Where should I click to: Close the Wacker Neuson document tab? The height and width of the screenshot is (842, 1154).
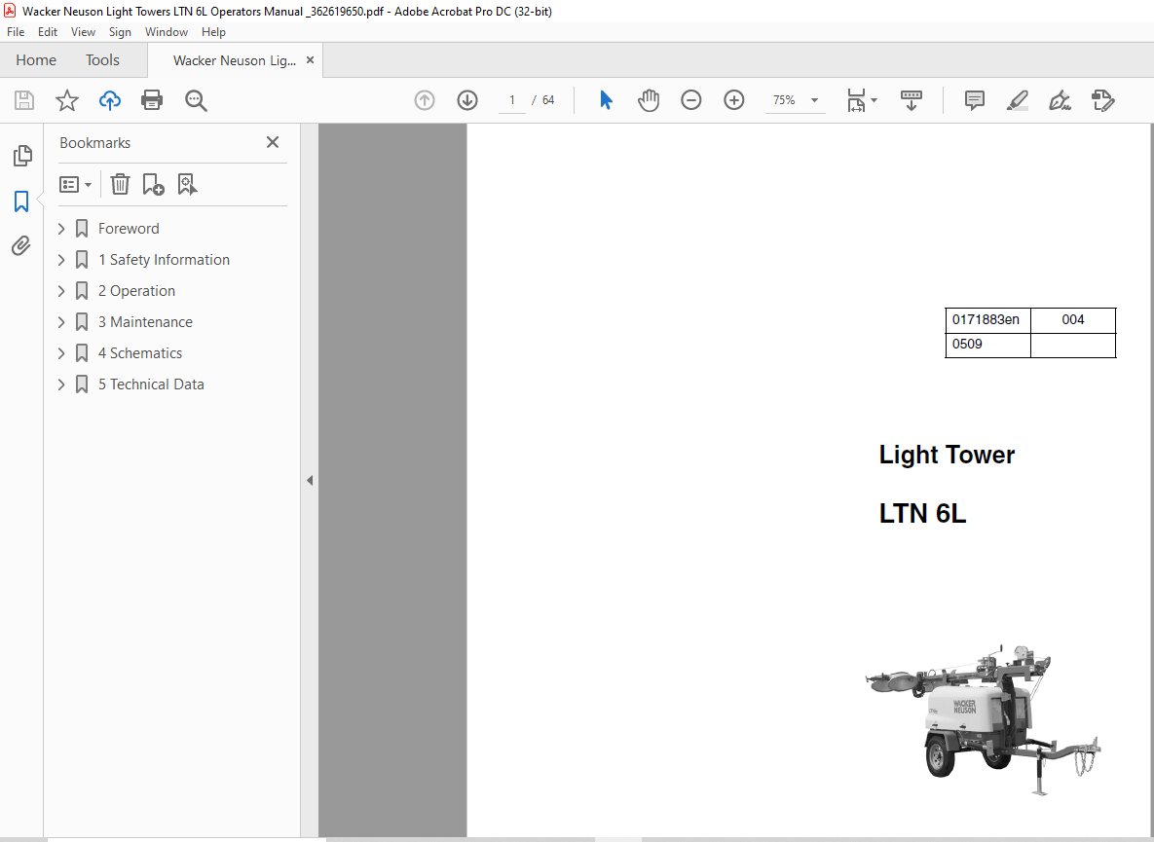(x=310, y=60)
